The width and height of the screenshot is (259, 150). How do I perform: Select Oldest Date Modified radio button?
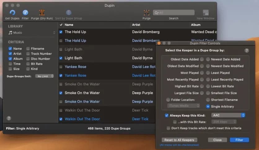pyautogui.click(x=202, y=66)
